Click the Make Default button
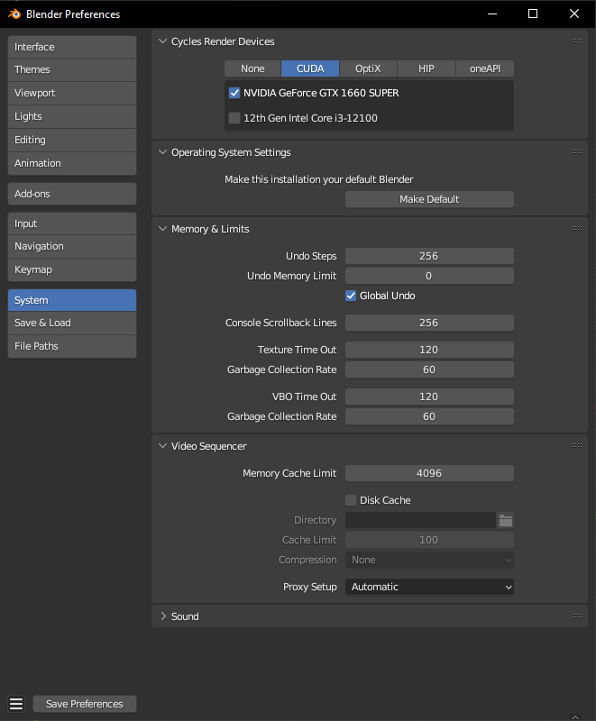 click(429, 199)
